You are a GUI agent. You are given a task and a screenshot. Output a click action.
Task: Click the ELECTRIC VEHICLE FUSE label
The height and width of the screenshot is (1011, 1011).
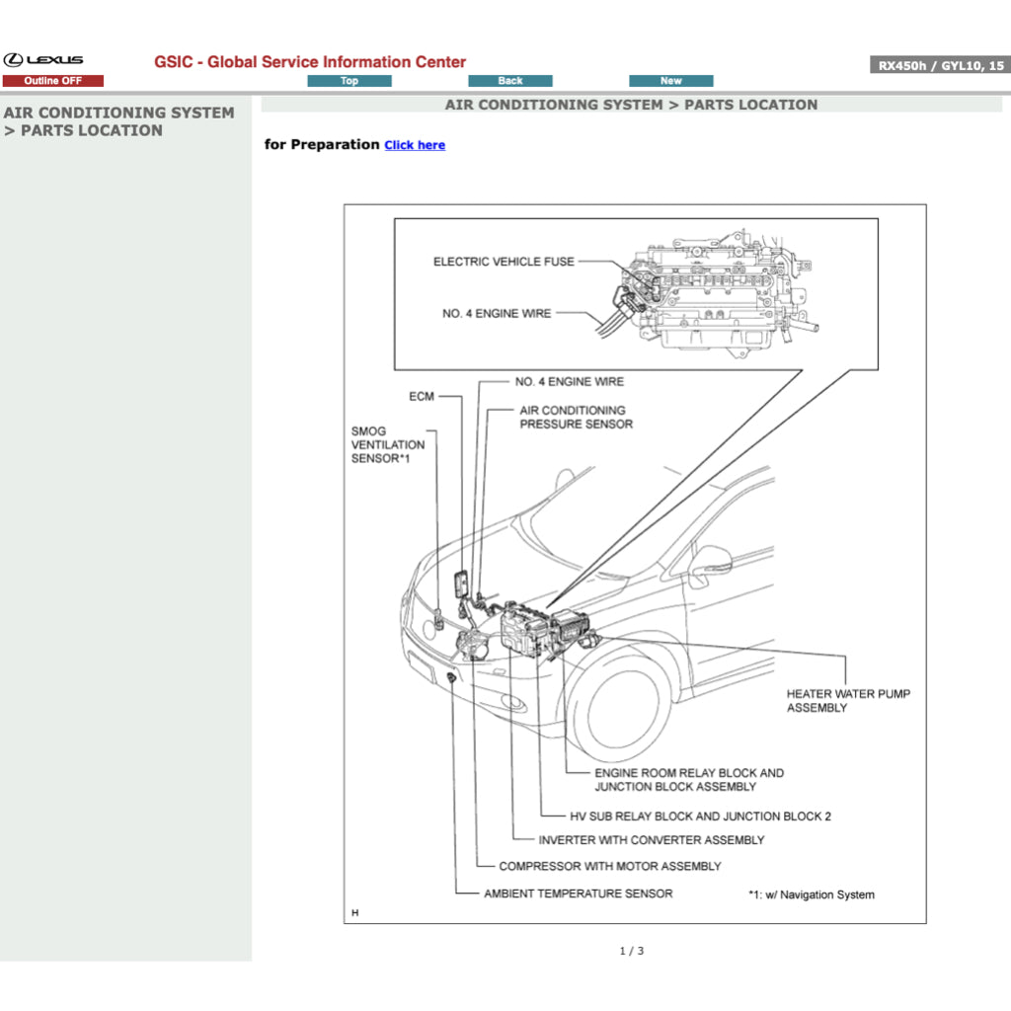tap(503, 263)
